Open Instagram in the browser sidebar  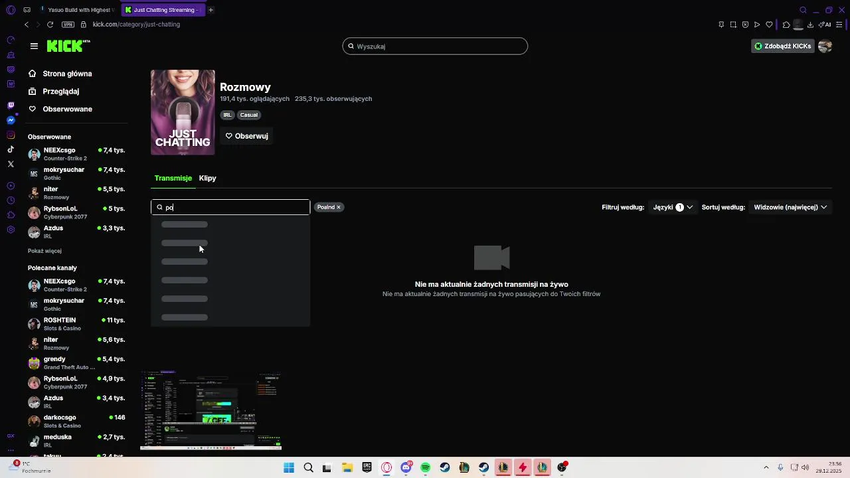tap(11, 135)
